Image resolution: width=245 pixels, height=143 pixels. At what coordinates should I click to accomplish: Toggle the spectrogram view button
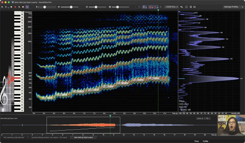point(150,7)
